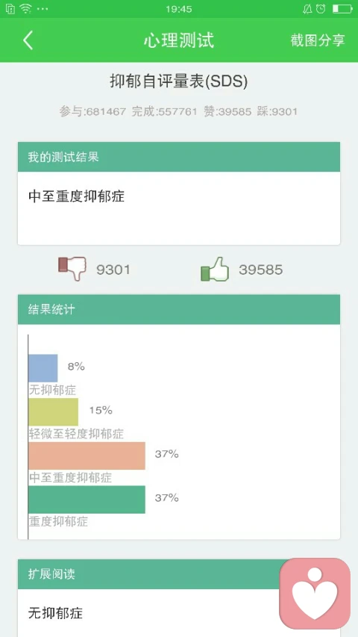
Task: Tap the WiFi icon in status bar
Action: tap(25, 8)
